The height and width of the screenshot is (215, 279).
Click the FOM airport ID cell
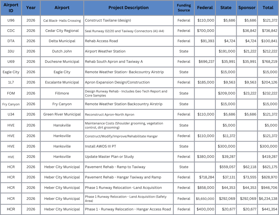point(11,93)
